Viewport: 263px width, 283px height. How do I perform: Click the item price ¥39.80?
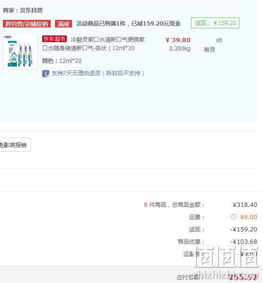click(178, 40)
